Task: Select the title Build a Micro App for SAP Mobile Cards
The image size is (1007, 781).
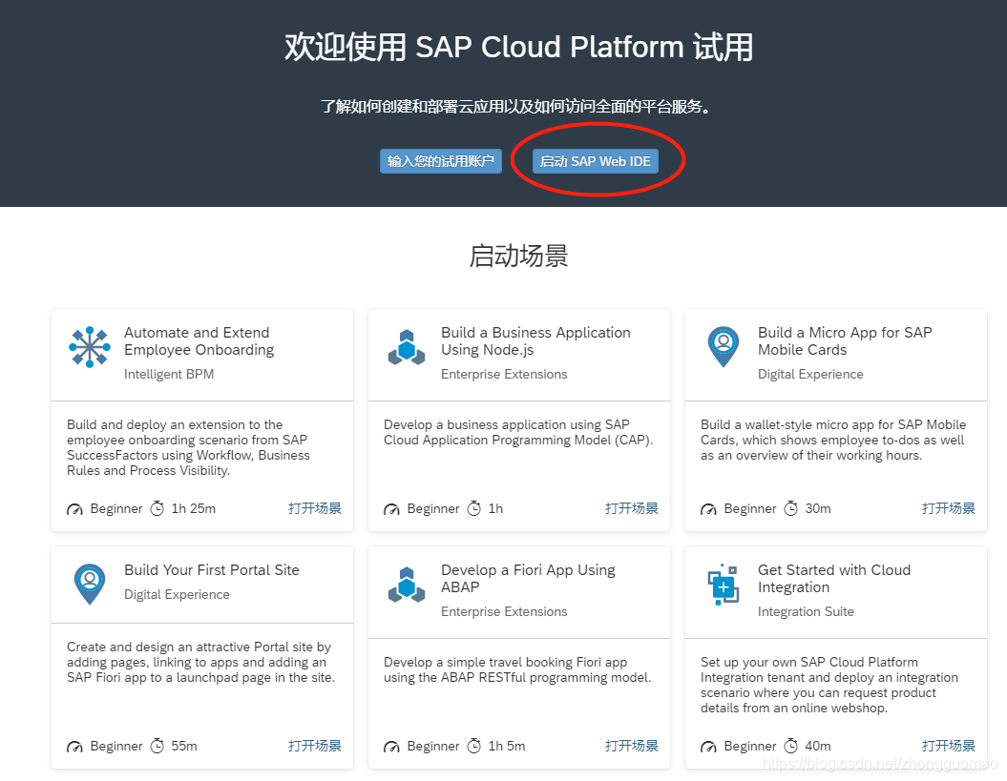Action: click(845, 340)
